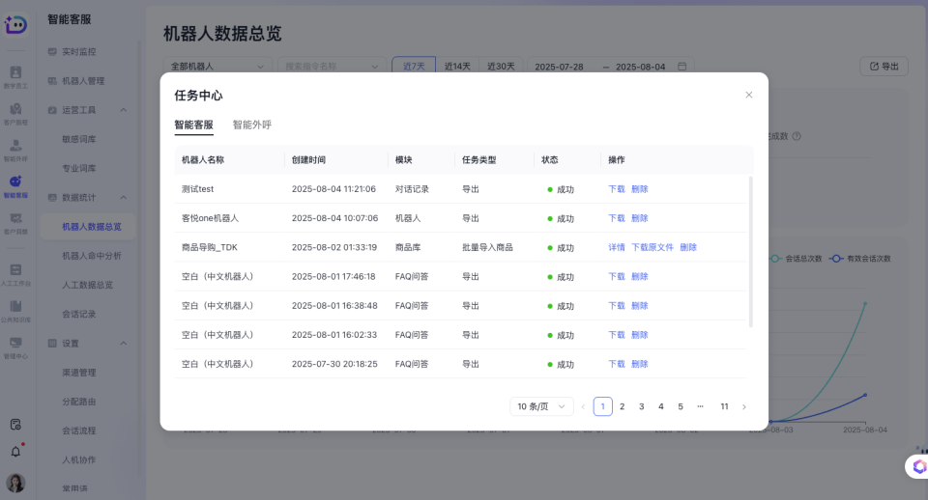Open the floating assistant widget at bottom-right

[x=918, y=466]
